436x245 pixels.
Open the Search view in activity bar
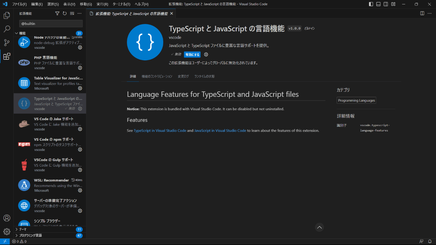click(7, 29)
